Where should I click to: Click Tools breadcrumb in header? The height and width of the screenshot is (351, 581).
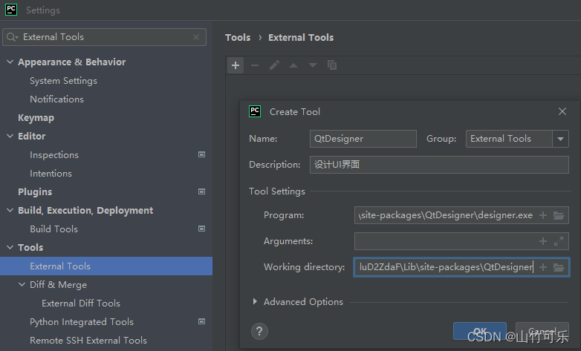(238, 37)
